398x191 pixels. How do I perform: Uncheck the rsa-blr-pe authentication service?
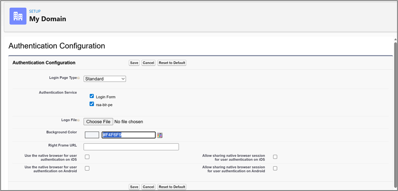(92, 105)
